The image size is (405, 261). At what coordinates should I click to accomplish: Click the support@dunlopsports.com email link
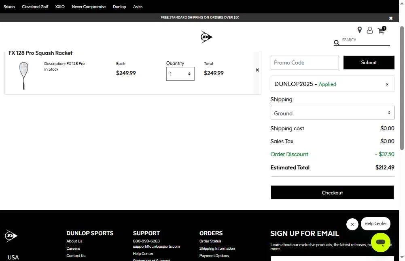[x=156, y=246]
